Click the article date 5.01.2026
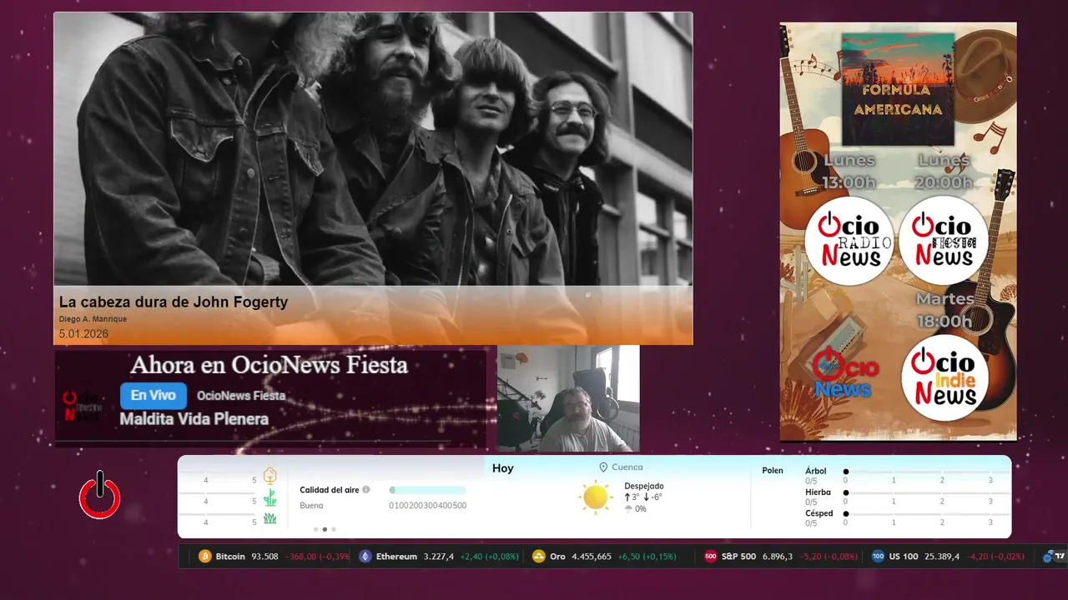The height and width of the screenshot is (600, 1068). [x=83, y=334]
